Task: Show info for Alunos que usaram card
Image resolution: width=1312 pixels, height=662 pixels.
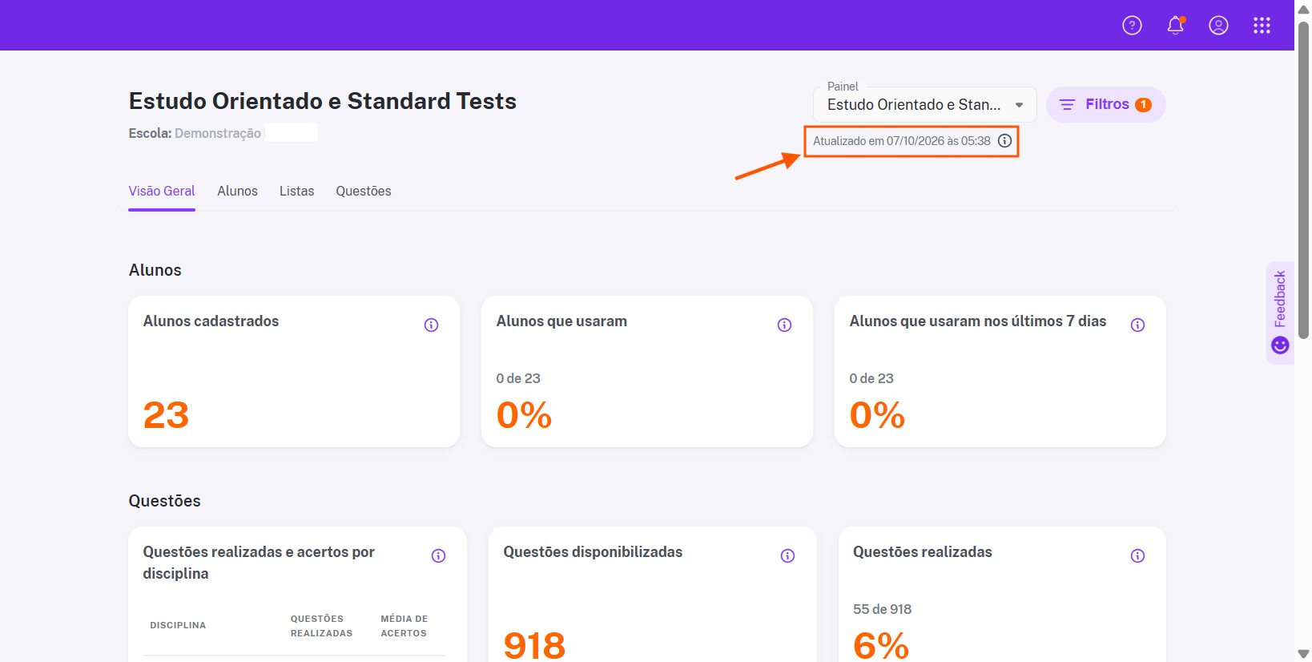Action: (784, 325)
